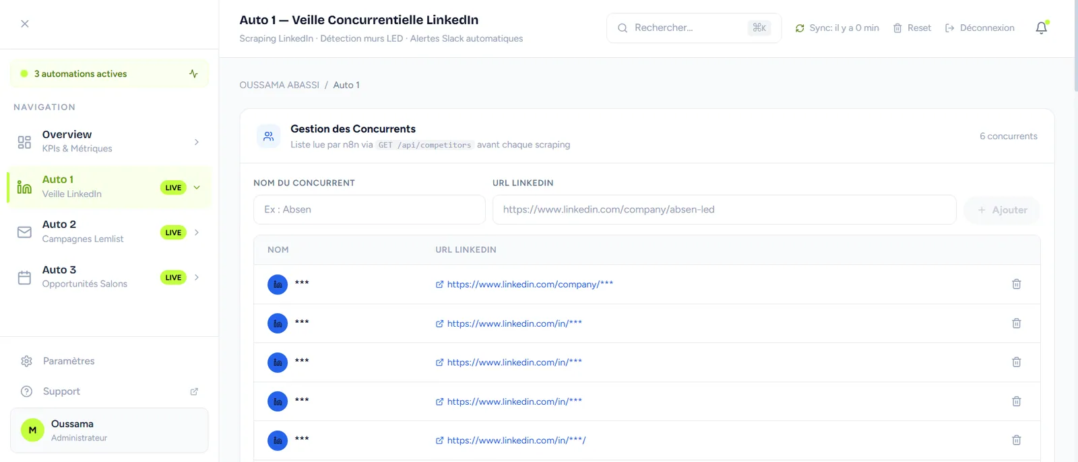
Task: Click the LIVE badge beside Auto 3
Action: pyautogui.click(x=173, y=278)
